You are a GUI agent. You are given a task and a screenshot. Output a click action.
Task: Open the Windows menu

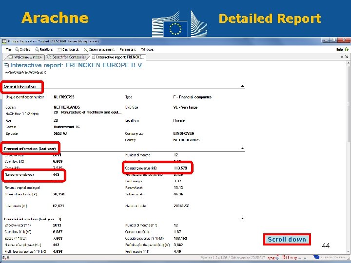click(x=147, y=49)
